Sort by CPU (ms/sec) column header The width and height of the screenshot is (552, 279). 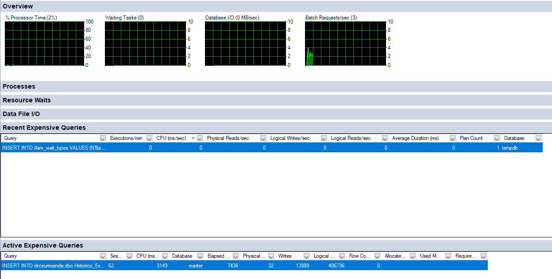pyautogui.click(x=171, y=138)
